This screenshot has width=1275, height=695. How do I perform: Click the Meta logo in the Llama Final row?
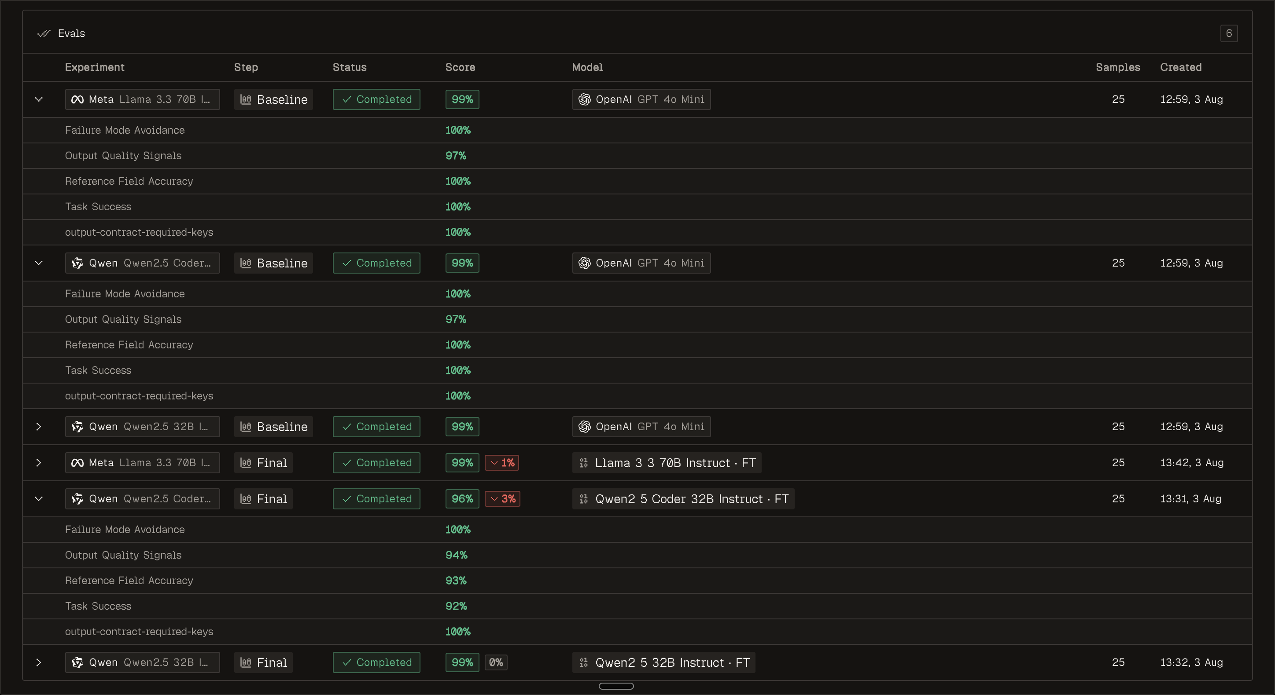click(x=77, y=463)
